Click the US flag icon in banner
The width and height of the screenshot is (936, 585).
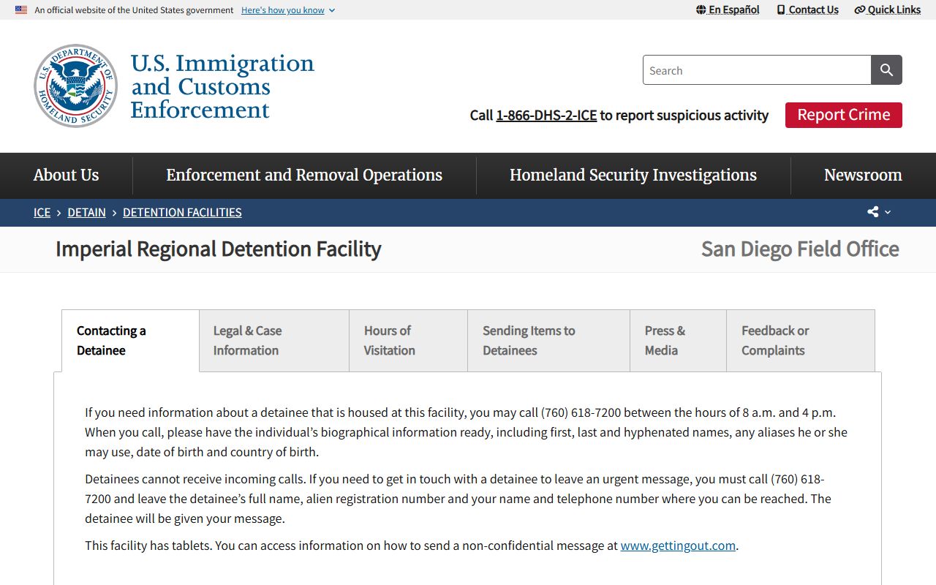point(21,10)
